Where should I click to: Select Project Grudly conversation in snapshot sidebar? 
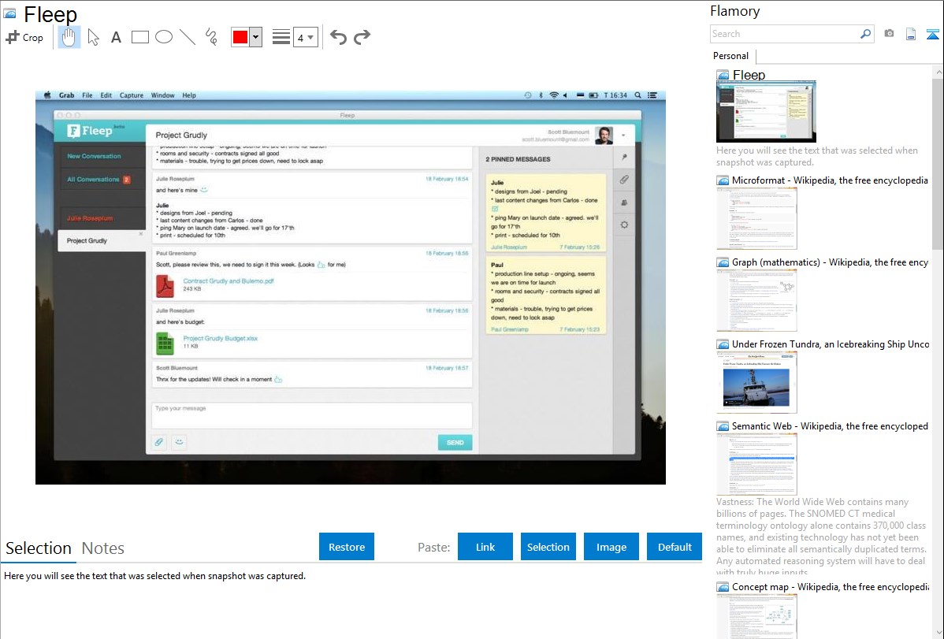pos(101,240)
